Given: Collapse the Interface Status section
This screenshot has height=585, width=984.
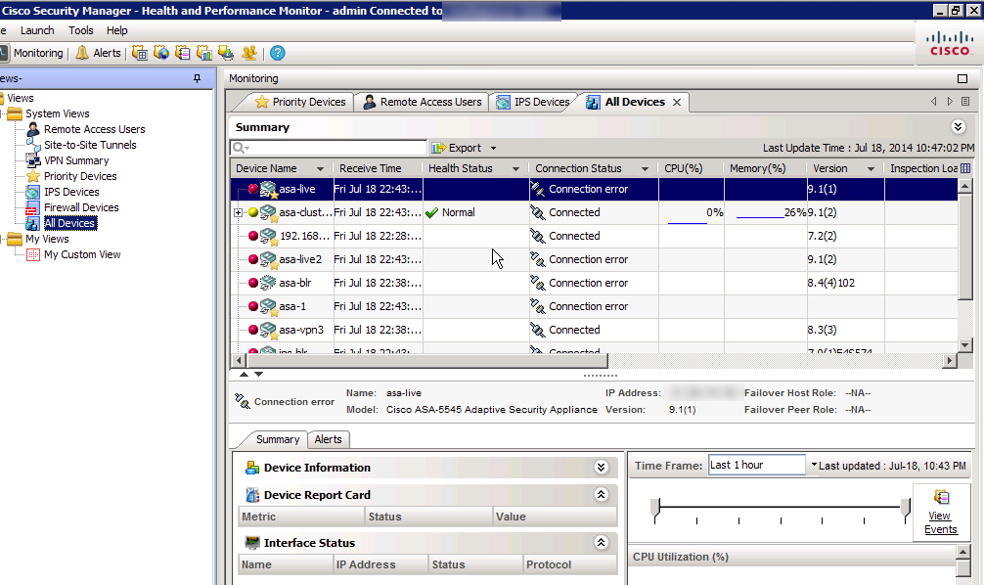Looking at the screenshot, I should point(602,543).
